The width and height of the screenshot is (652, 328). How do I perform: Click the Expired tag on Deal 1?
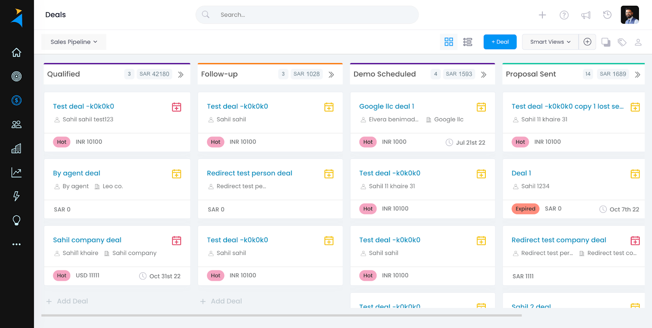pyautogui.click(x=525, y=209)
